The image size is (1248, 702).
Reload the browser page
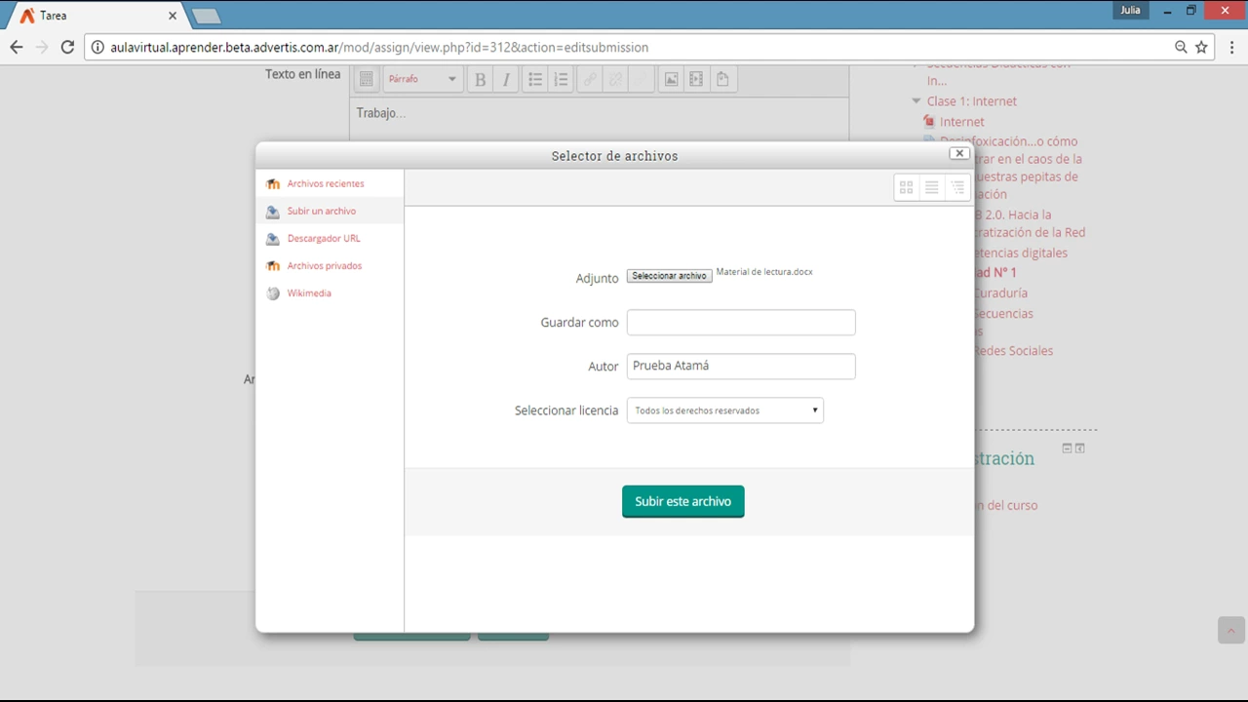[x=67, y=47]
